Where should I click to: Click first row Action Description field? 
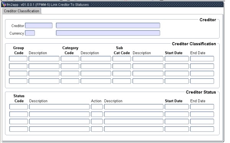pos(134,107)
